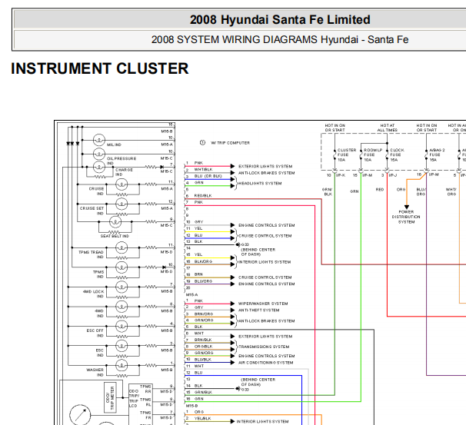Select the CLOCK FUSE 15A label
Viewport: 466px width, 425px height.
pos(397,155)
